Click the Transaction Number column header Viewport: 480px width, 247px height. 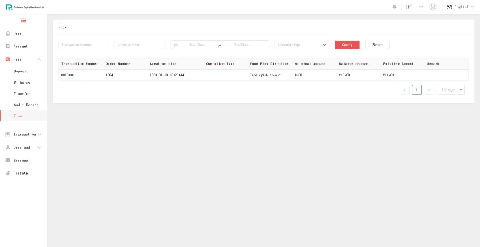coord(80,64)
